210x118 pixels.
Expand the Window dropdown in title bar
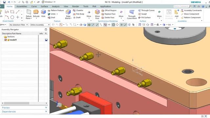click(48, 2)
